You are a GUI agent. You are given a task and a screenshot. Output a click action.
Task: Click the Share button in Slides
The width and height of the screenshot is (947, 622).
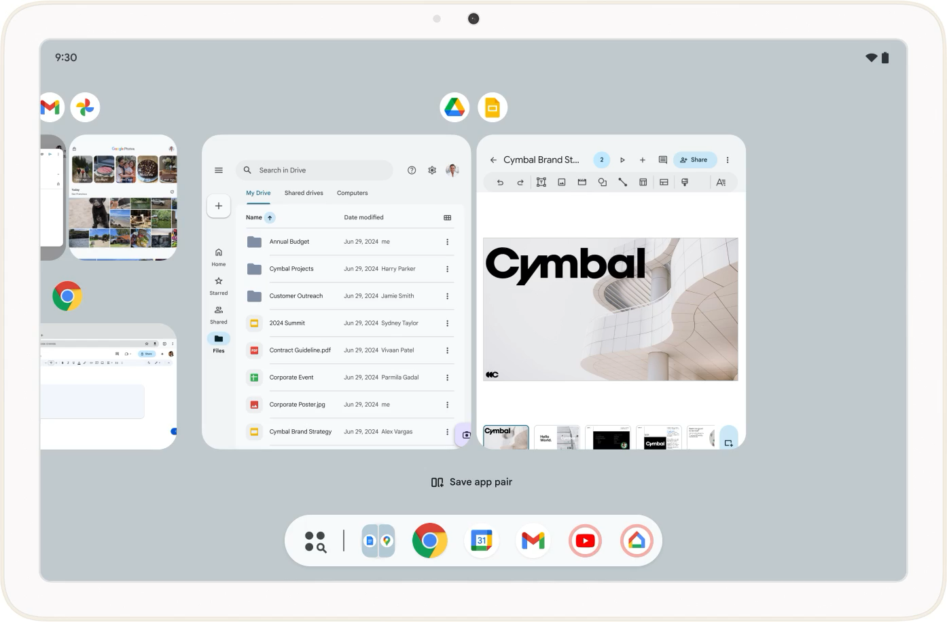click(694, 160)
